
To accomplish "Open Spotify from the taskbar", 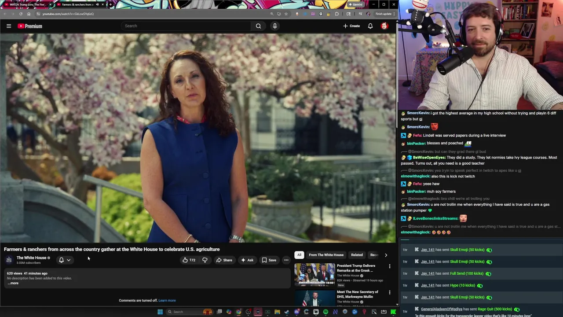I will 325,312.
